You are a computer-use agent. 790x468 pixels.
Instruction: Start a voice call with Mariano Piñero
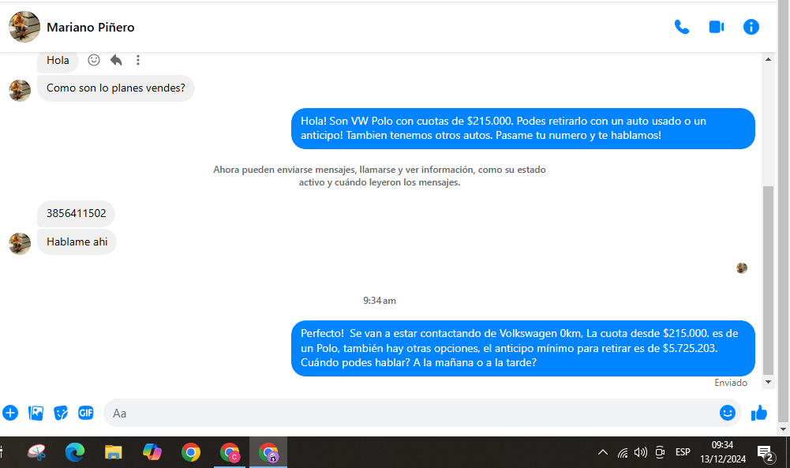pos(682,27)
